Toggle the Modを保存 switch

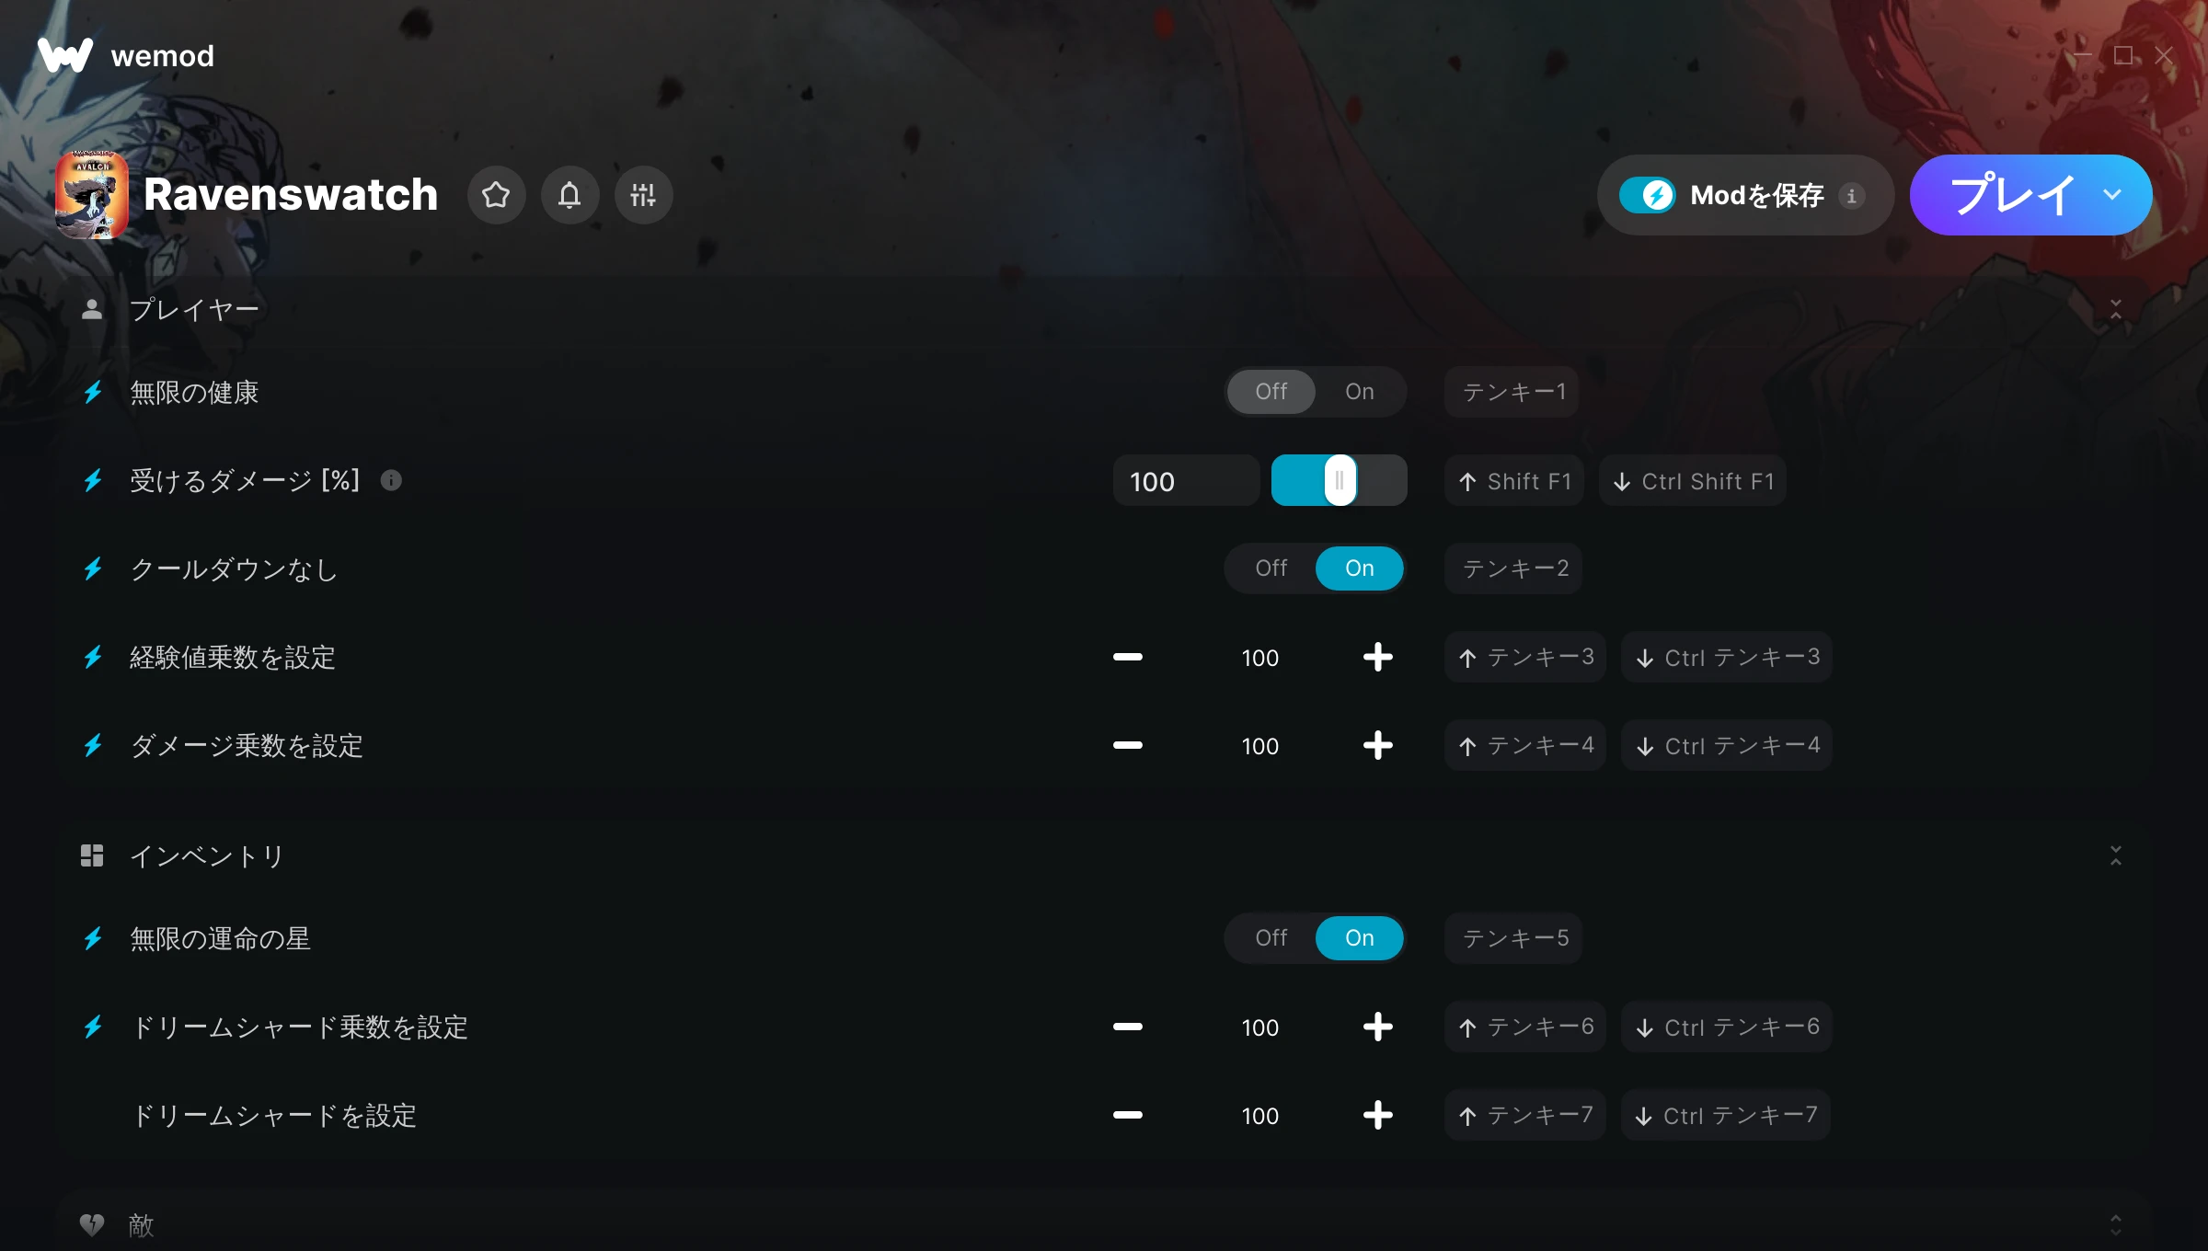pyautogui.click(x=1648, y=195)
